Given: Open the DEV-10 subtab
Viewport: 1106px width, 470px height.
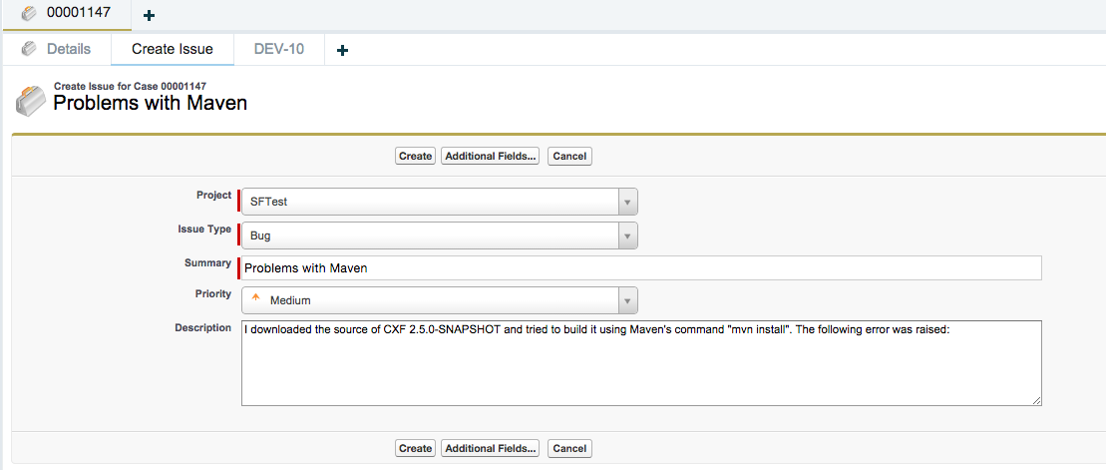Looking at the screenshot, I should 279,49.
